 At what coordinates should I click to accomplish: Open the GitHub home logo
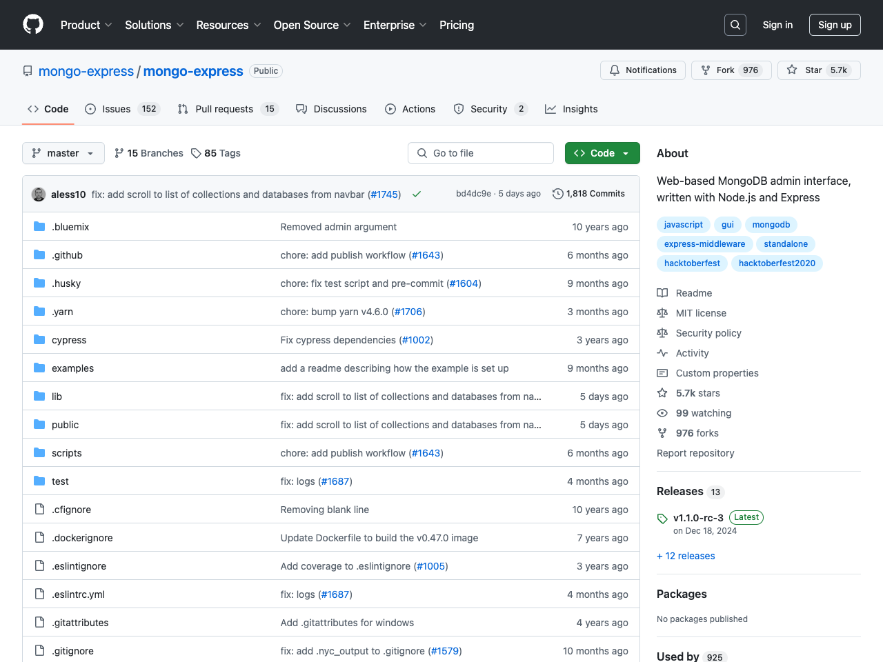[x=33, y=25]
